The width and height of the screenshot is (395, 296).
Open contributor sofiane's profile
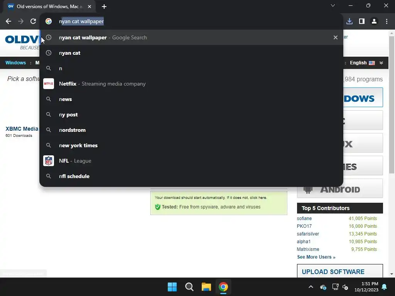(x=304, y=219)
